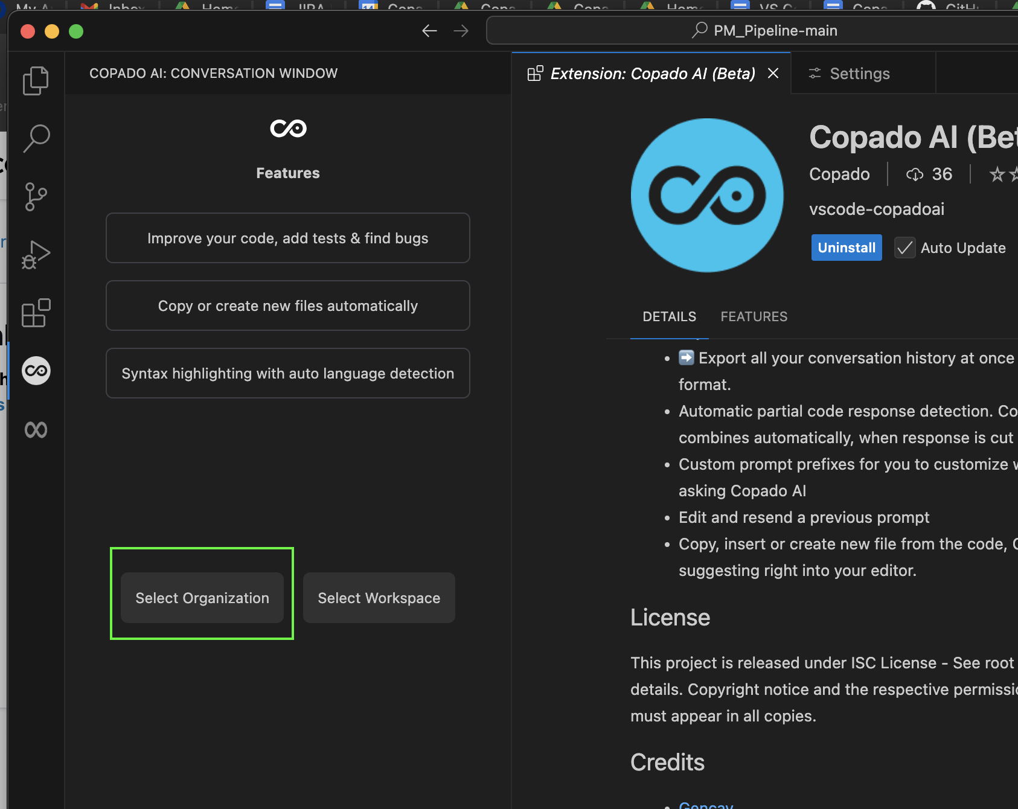This screenshot has height=809, width=1018.
Task: Switch to the DETAILS tab
Action: pos(669,316)
